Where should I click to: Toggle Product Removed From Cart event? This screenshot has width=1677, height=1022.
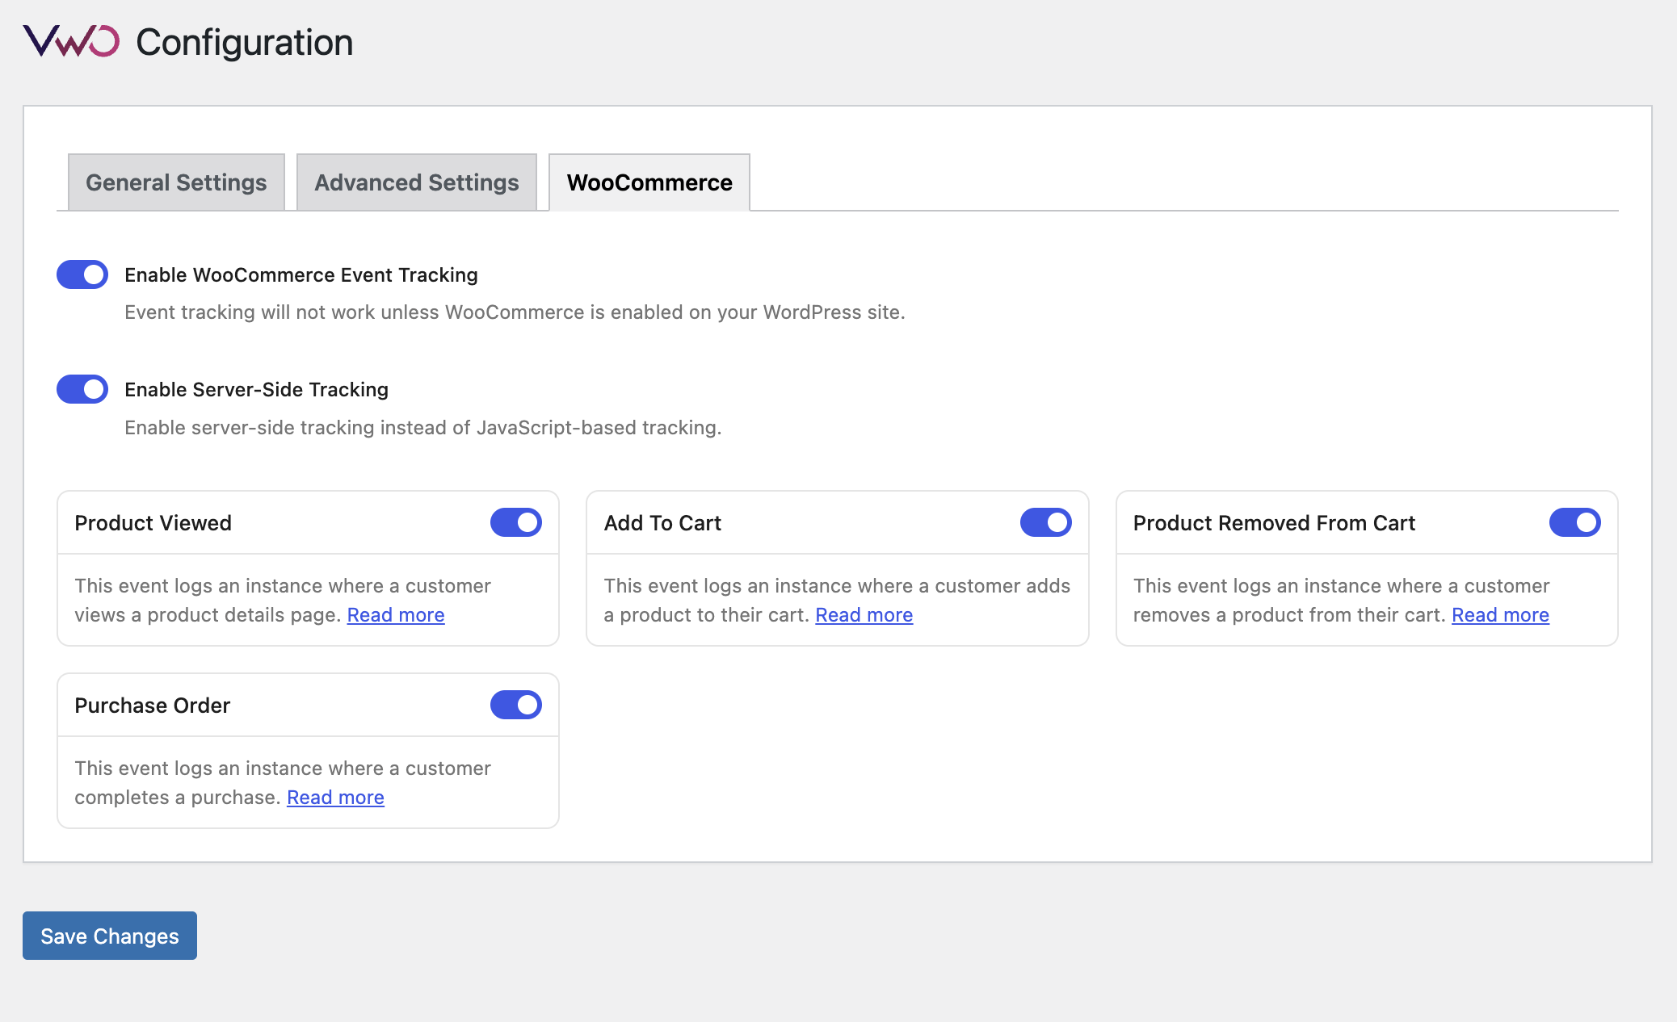coord(1574,522)
